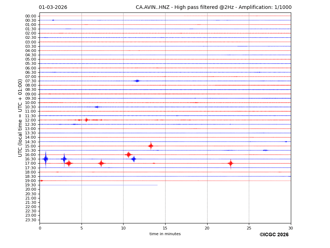Click the 'time in minutes' axis label

coord(165,234)
